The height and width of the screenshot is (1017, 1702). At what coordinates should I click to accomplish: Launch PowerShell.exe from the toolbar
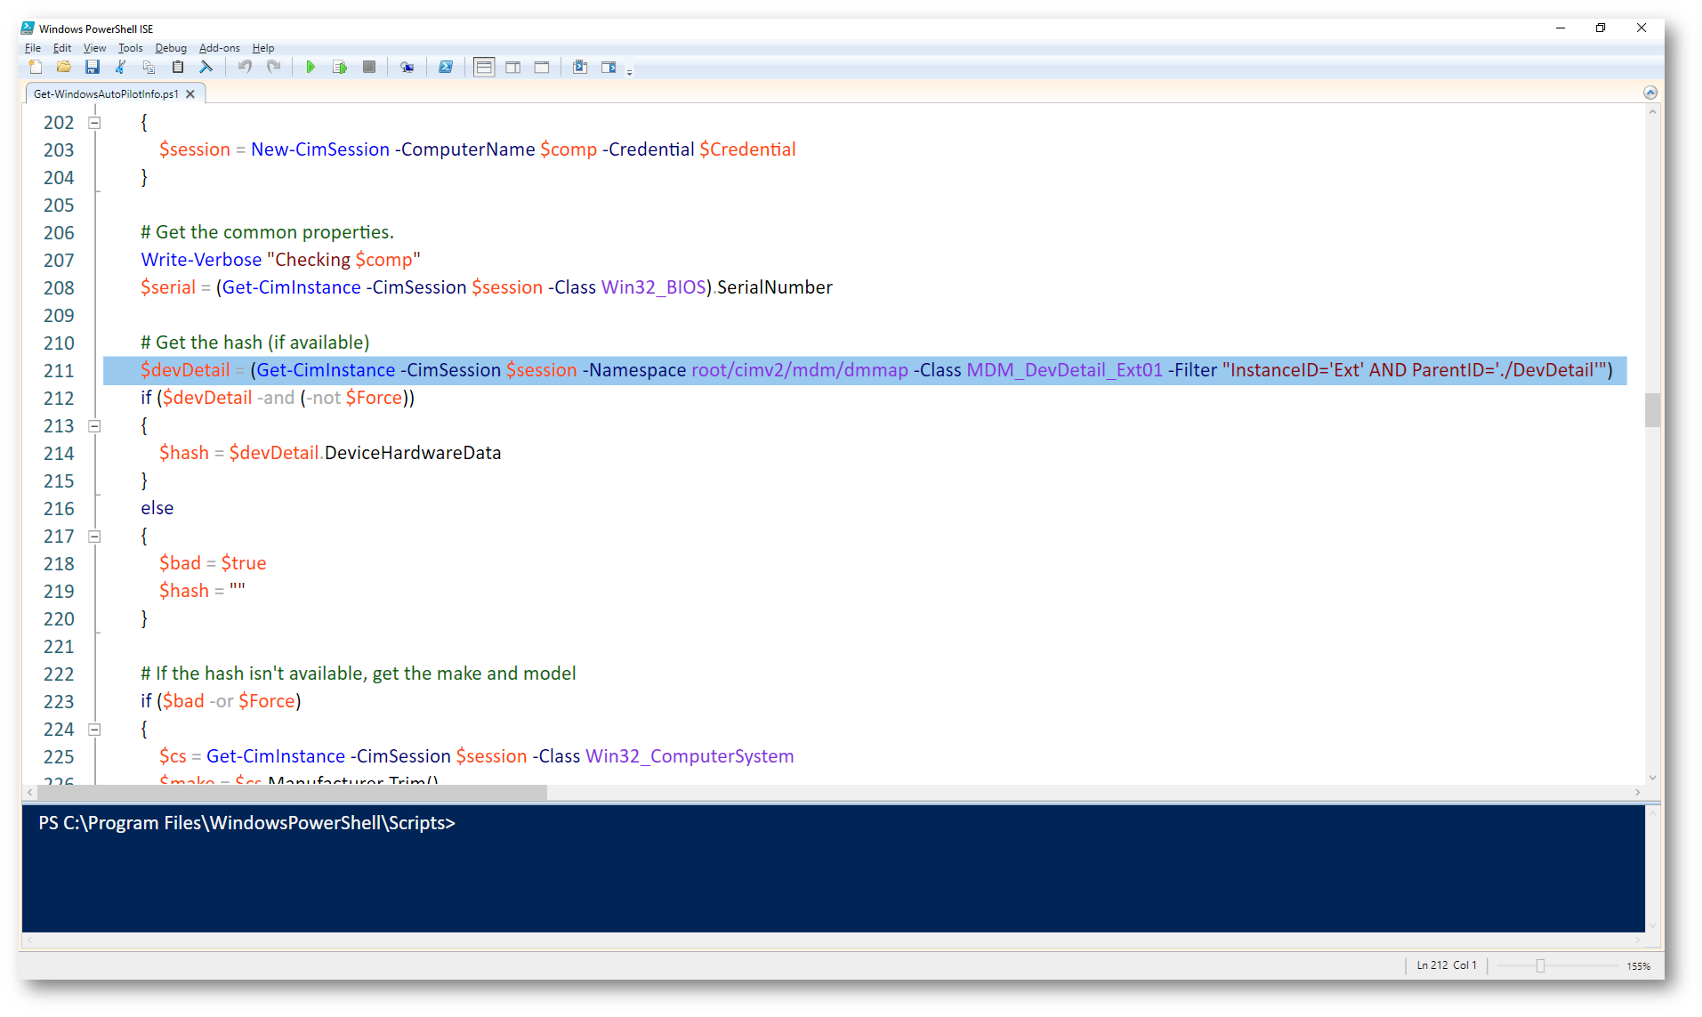click(446, 68)
